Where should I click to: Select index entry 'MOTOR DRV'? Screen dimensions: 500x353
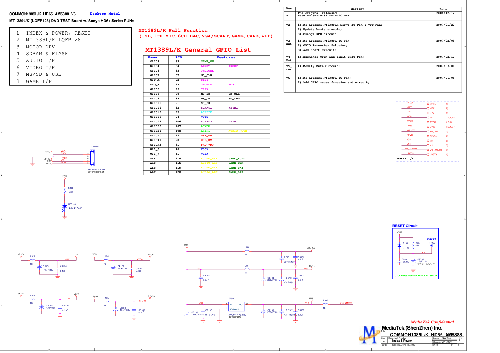point(40,47)
